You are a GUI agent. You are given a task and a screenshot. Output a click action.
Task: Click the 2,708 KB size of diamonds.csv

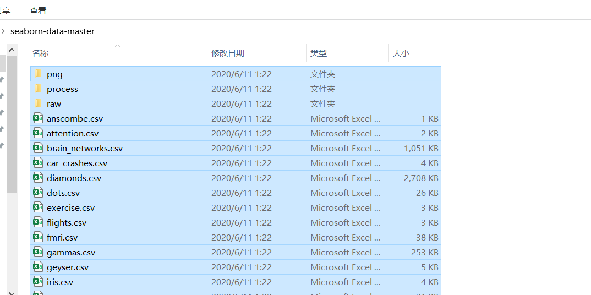tap(422, 178)
